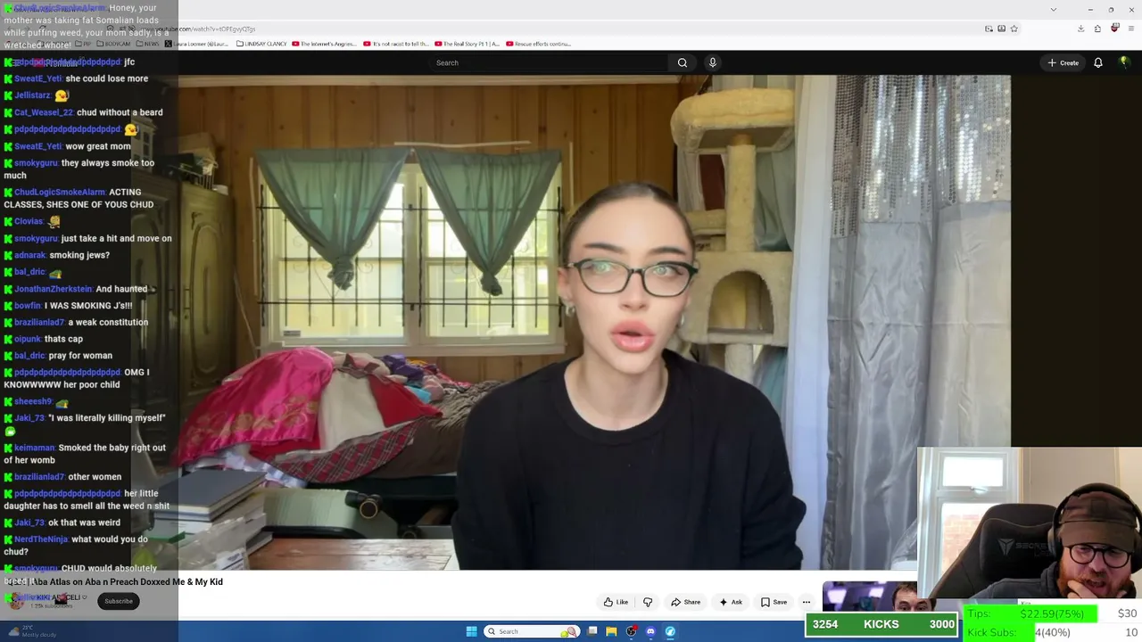Open YouTube notifications bell
Image resolution: width=1142 pixels, height=642 pixels.
tap(1098, 62)
